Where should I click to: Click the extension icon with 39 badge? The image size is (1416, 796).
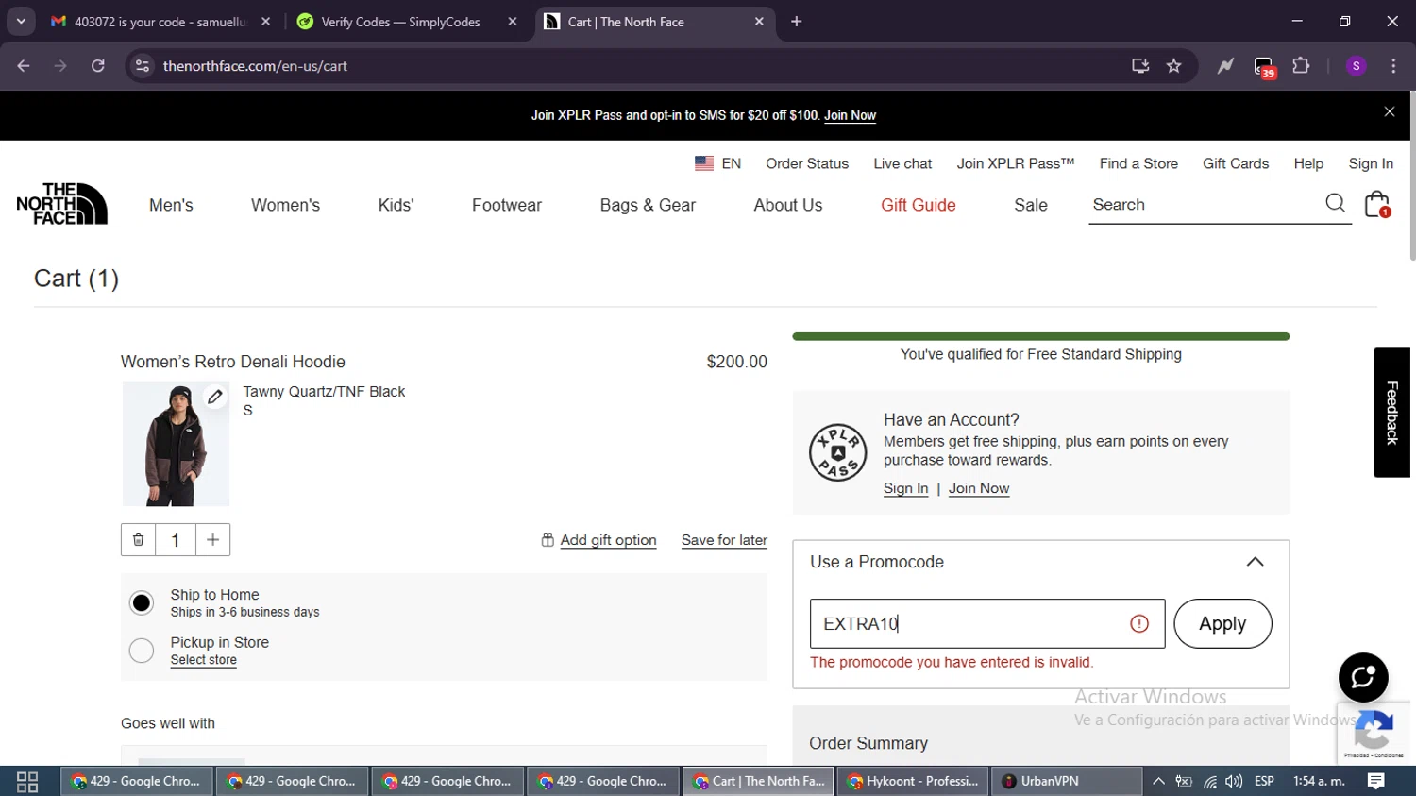click(1264, 66)
